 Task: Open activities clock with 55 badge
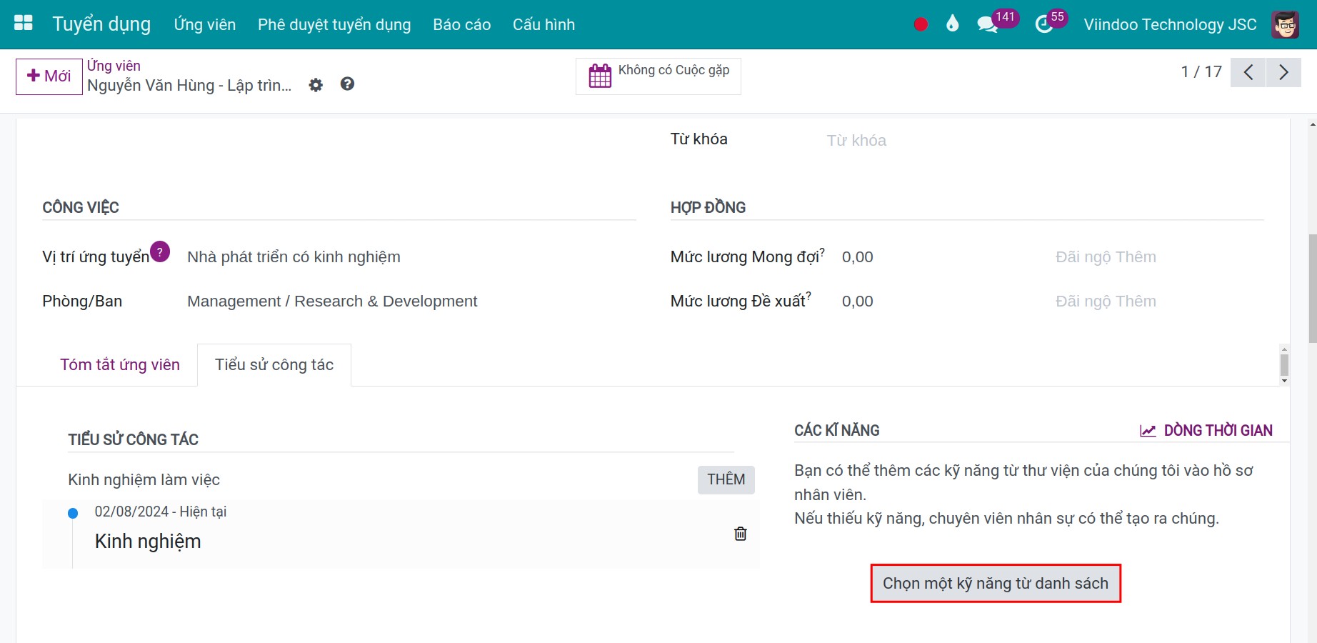coord(1043,24)
